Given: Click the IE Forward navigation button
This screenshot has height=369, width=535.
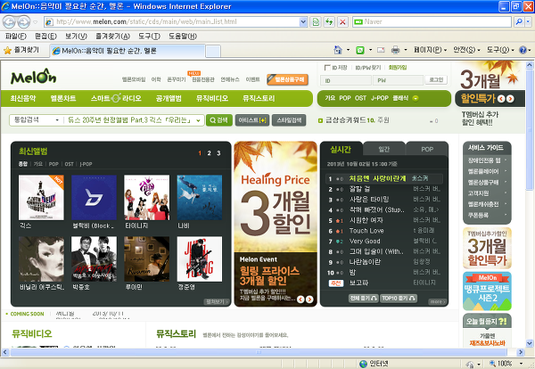Looking at the screenshot, I should point(23,22).
